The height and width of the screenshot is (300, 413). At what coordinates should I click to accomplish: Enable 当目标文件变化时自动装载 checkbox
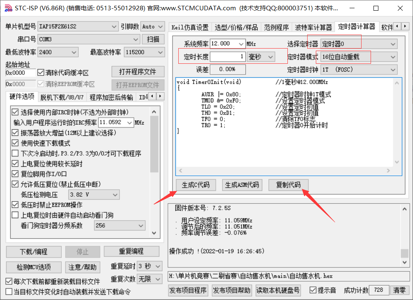[x=9, y=292]
